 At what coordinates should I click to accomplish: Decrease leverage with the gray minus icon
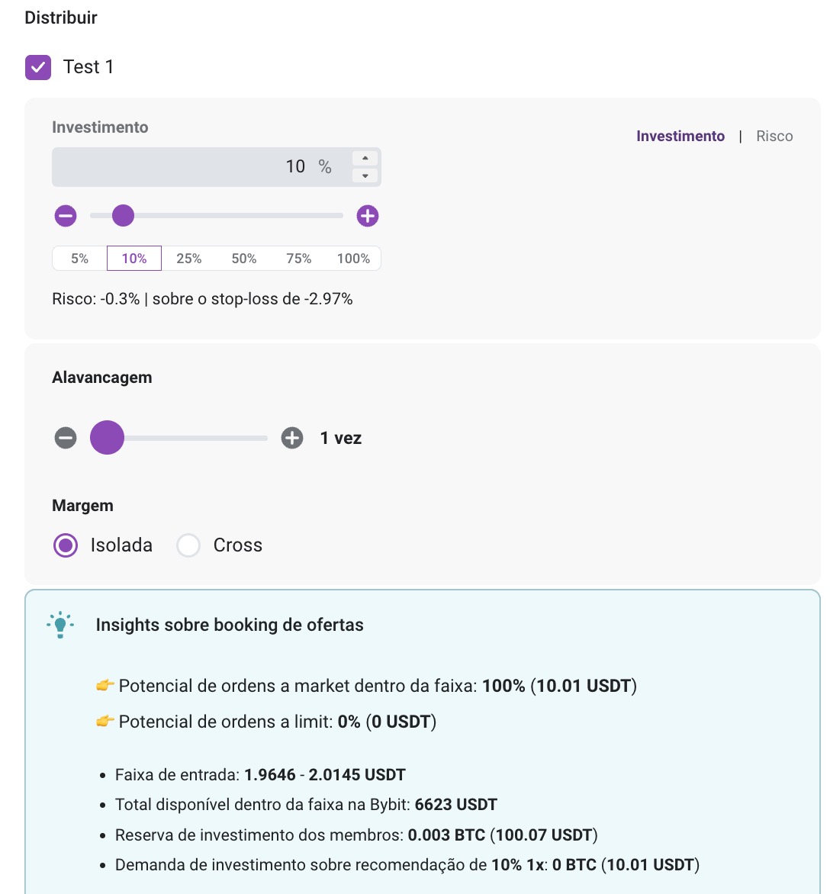click(66, 438)
